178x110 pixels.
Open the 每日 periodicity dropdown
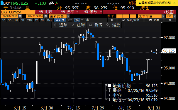pos(60,20)
